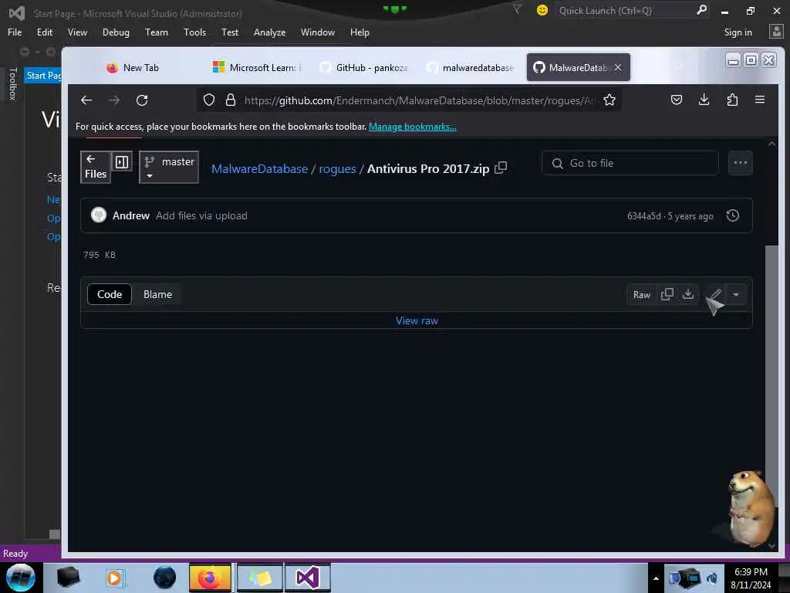Click the View raw link

point(417,320)
